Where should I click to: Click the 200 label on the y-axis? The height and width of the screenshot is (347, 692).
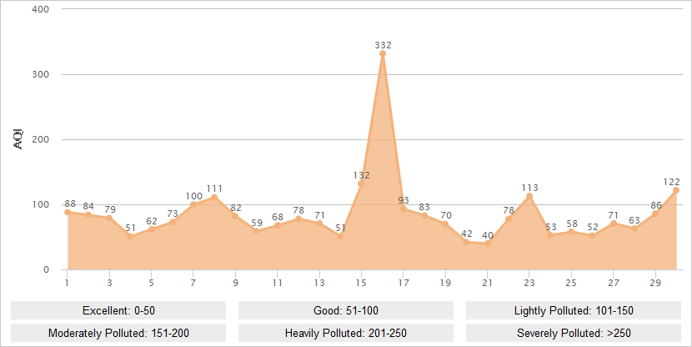pyautogui.click(x=41, y=139)
